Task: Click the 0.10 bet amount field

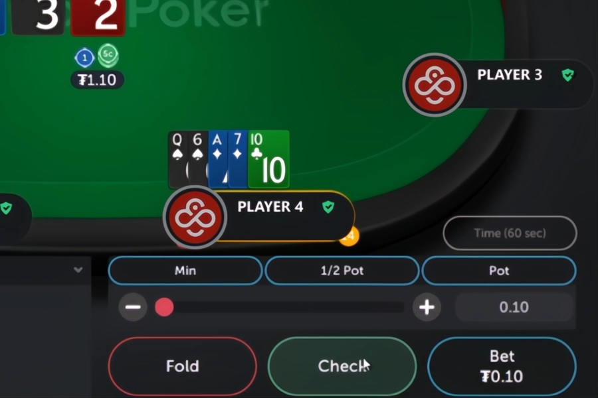Action: [514, 307]
